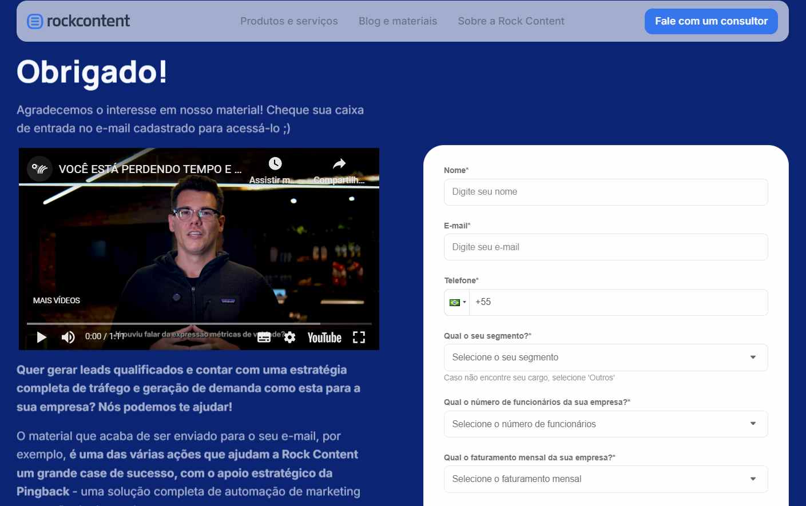
Task: Expand the faturamento mensal dropdown
Action: [606, 479]
